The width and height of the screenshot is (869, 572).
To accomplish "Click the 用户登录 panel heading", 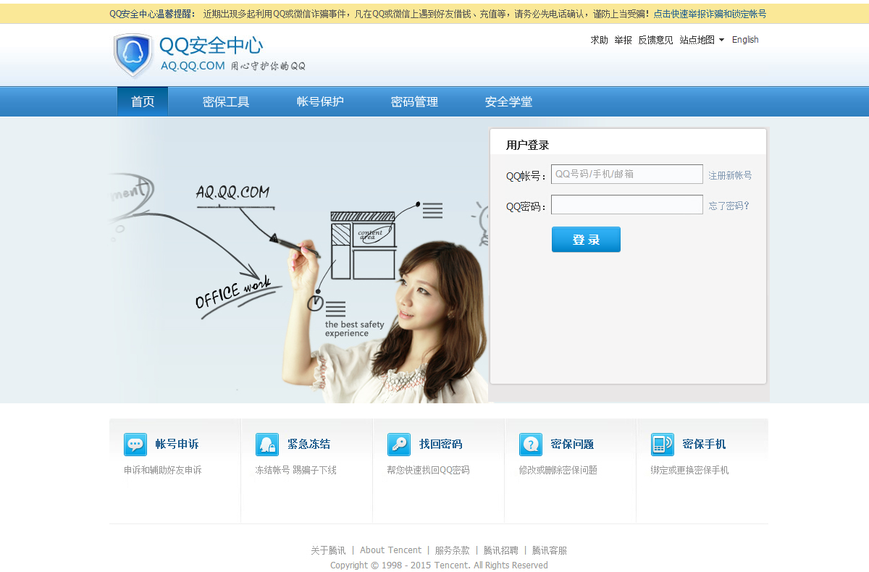I will (x=528, y=145).
